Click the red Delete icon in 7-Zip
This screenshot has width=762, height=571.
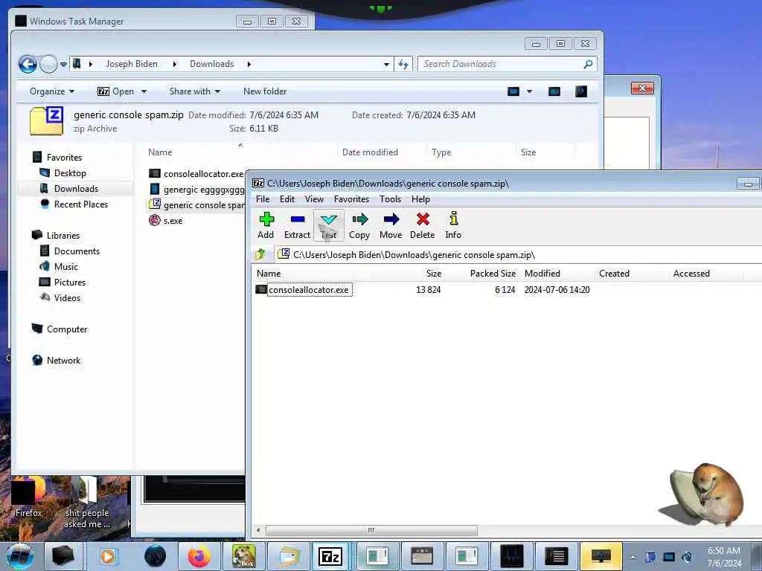pyautogui.click(x=423, y=225)
